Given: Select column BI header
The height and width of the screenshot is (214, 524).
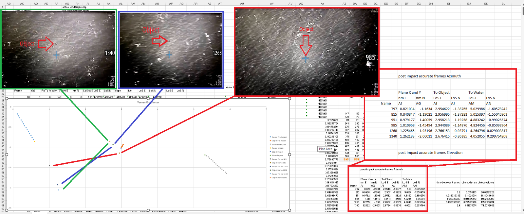Looking at the screenshot, I should point(448,4).
